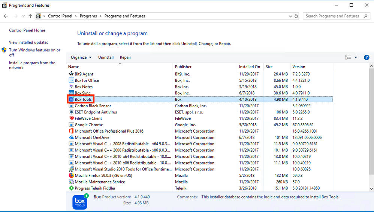Viewport: 374px width, 212px height.
Task: Click the scrollbar down arrow
Action: pyautogui.click(x=371, y=189)
